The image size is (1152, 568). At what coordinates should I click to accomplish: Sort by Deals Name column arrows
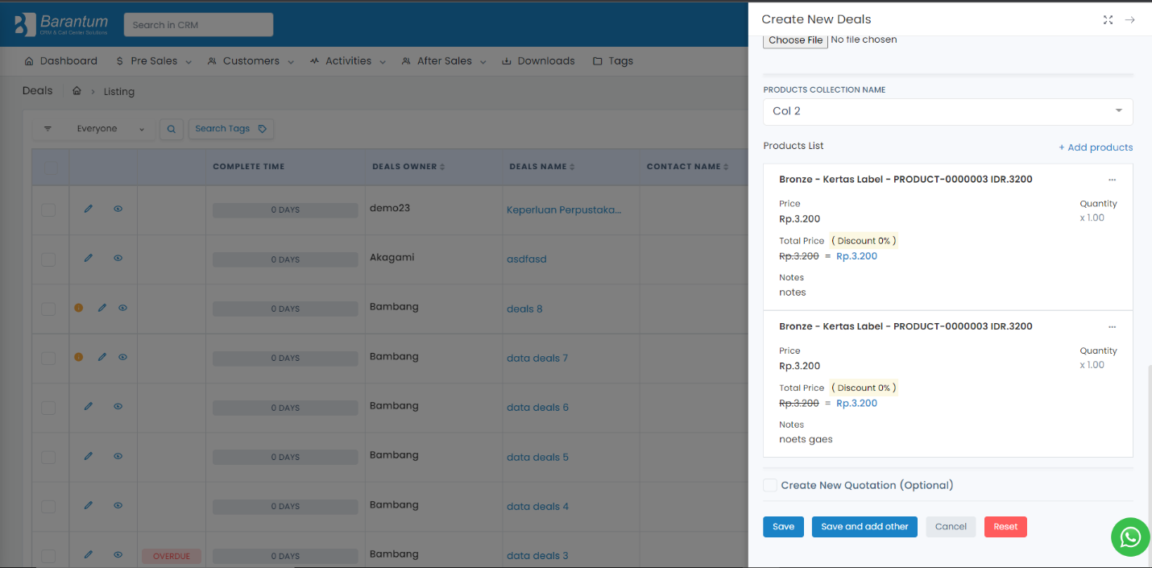[x=572, y=167]
